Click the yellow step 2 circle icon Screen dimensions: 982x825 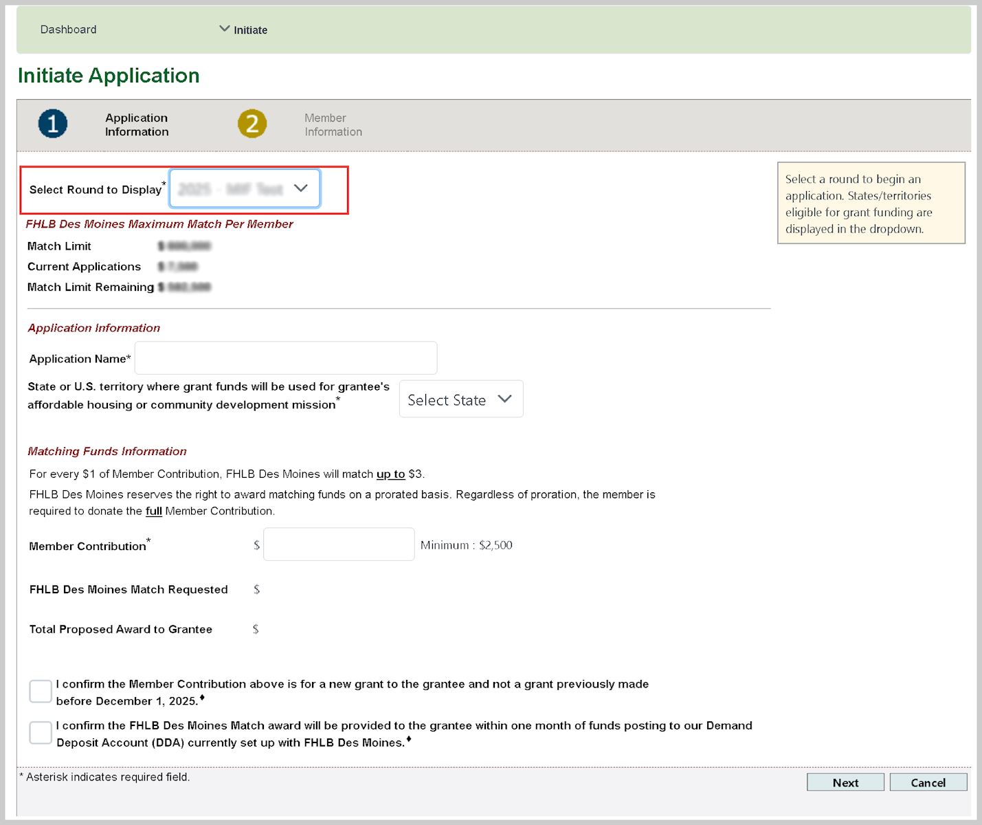[x=252, y=124]
